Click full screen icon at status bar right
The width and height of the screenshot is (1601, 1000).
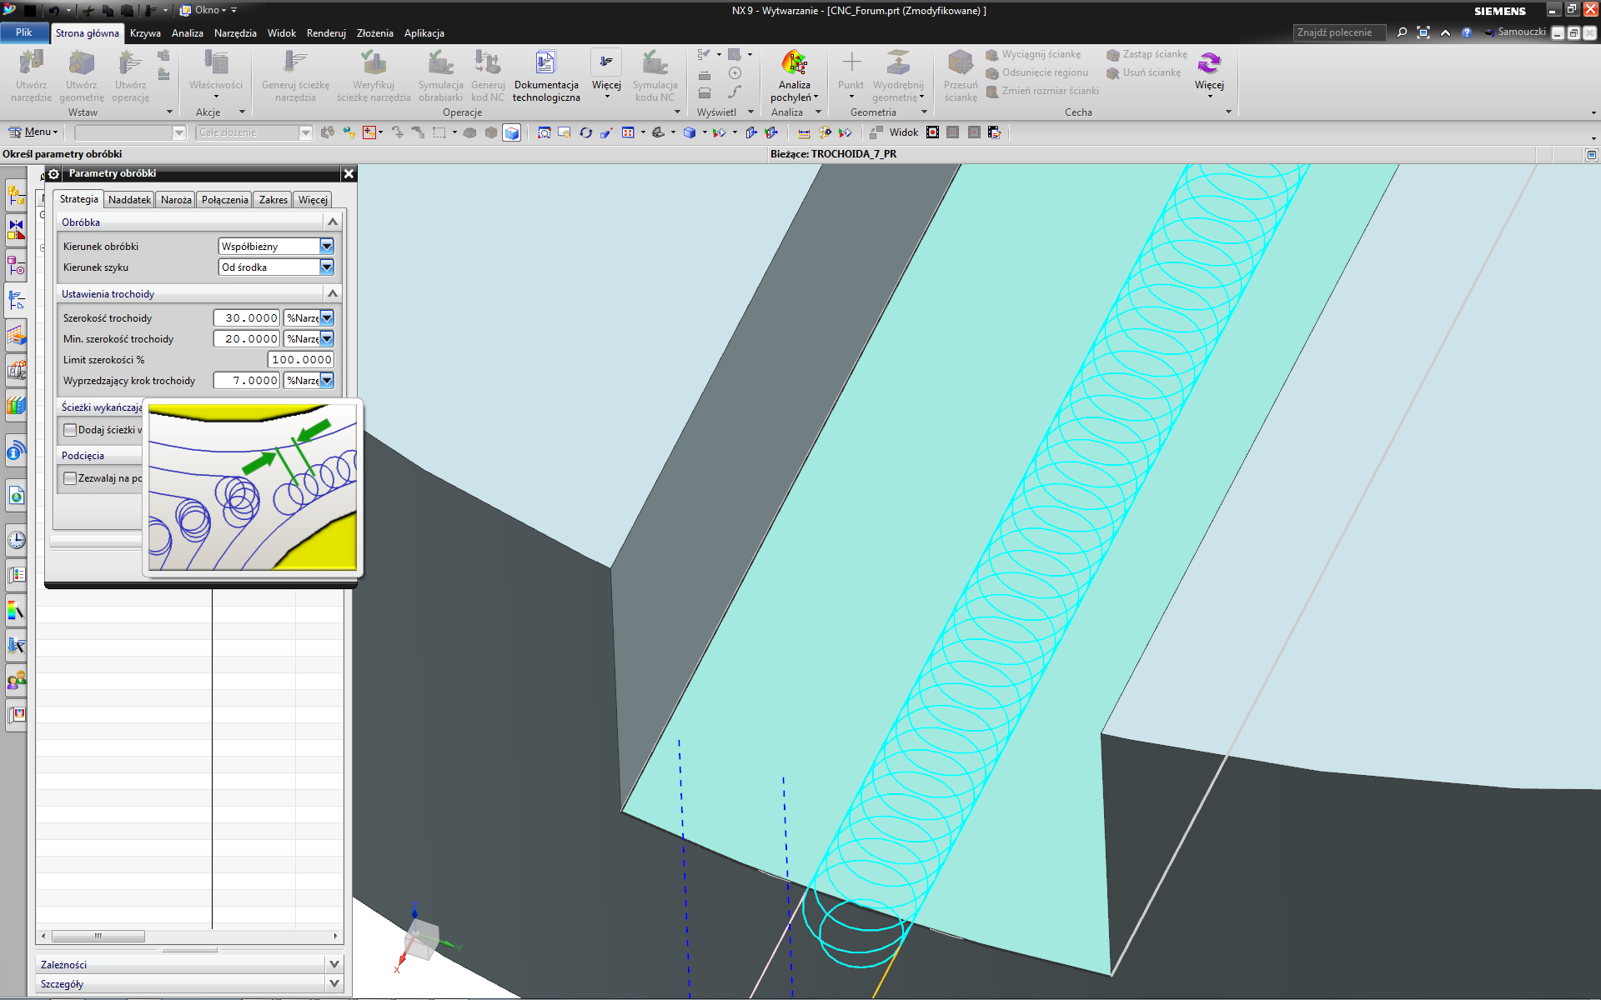(1591, 155)
